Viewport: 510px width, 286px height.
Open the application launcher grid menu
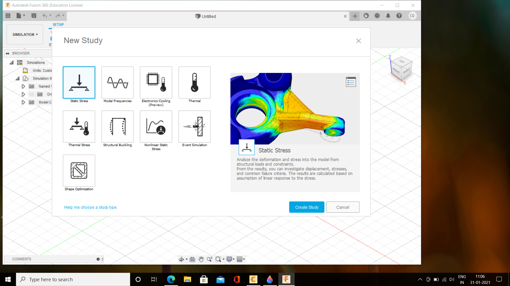[8, 16]
